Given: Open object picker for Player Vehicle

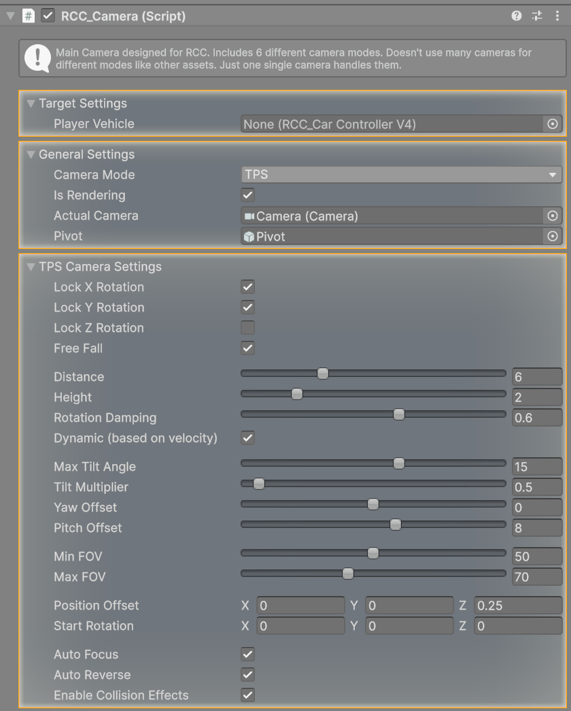Looking at the screenshot, I should tap(553, 124).
